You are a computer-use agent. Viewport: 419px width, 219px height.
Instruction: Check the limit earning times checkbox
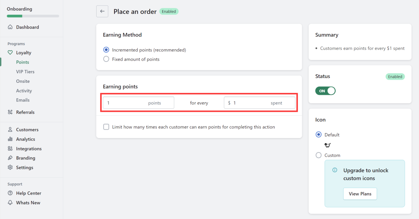(106, 127)
